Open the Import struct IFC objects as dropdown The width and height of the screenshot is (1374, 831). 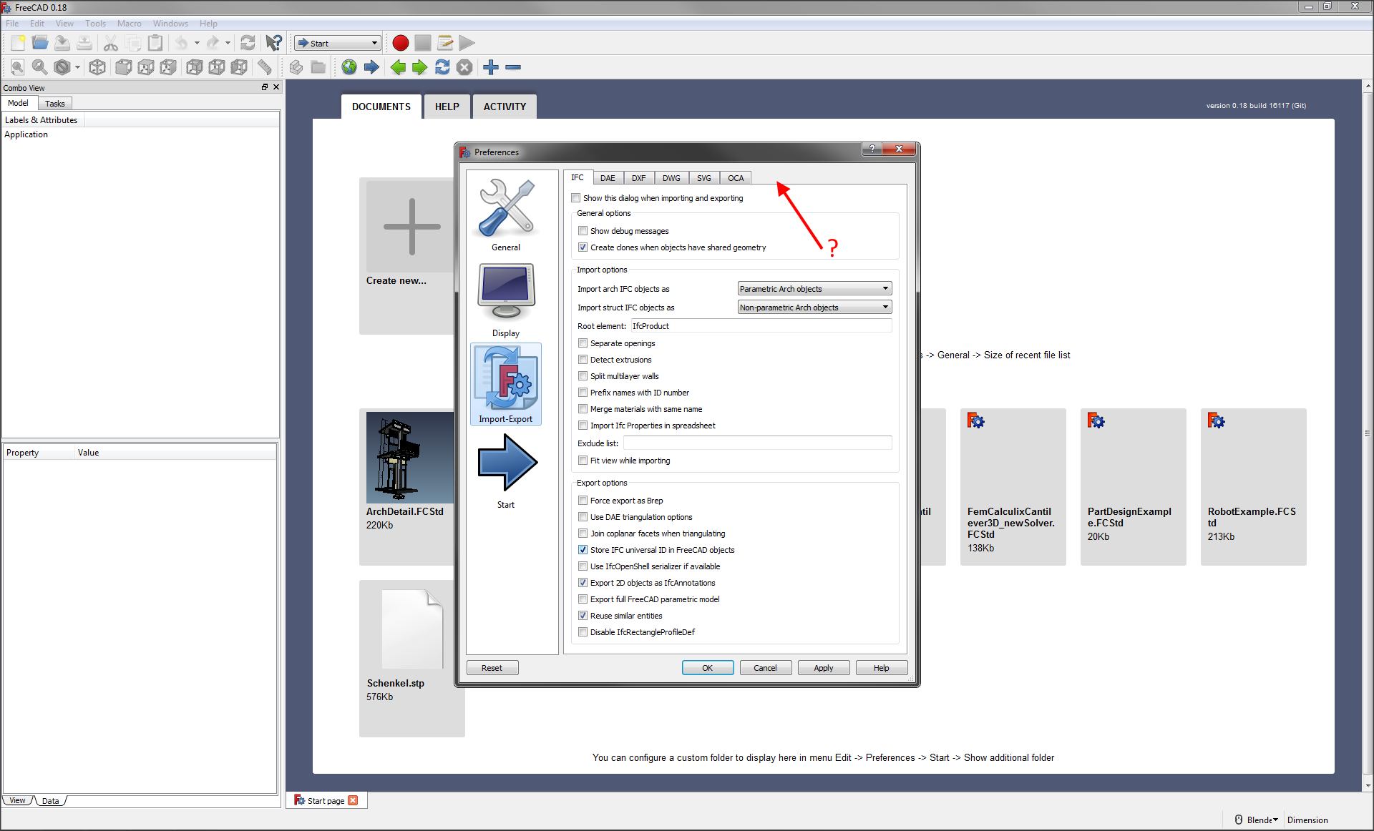point(814,308)
